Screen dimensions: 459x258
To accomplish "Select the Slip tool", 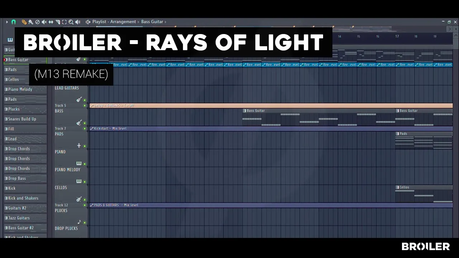I will tap(51, 22).
